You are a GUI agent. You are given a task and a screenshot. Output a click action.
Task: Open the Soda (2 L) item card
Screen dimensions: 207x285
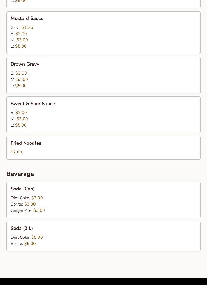pos(103,236)
